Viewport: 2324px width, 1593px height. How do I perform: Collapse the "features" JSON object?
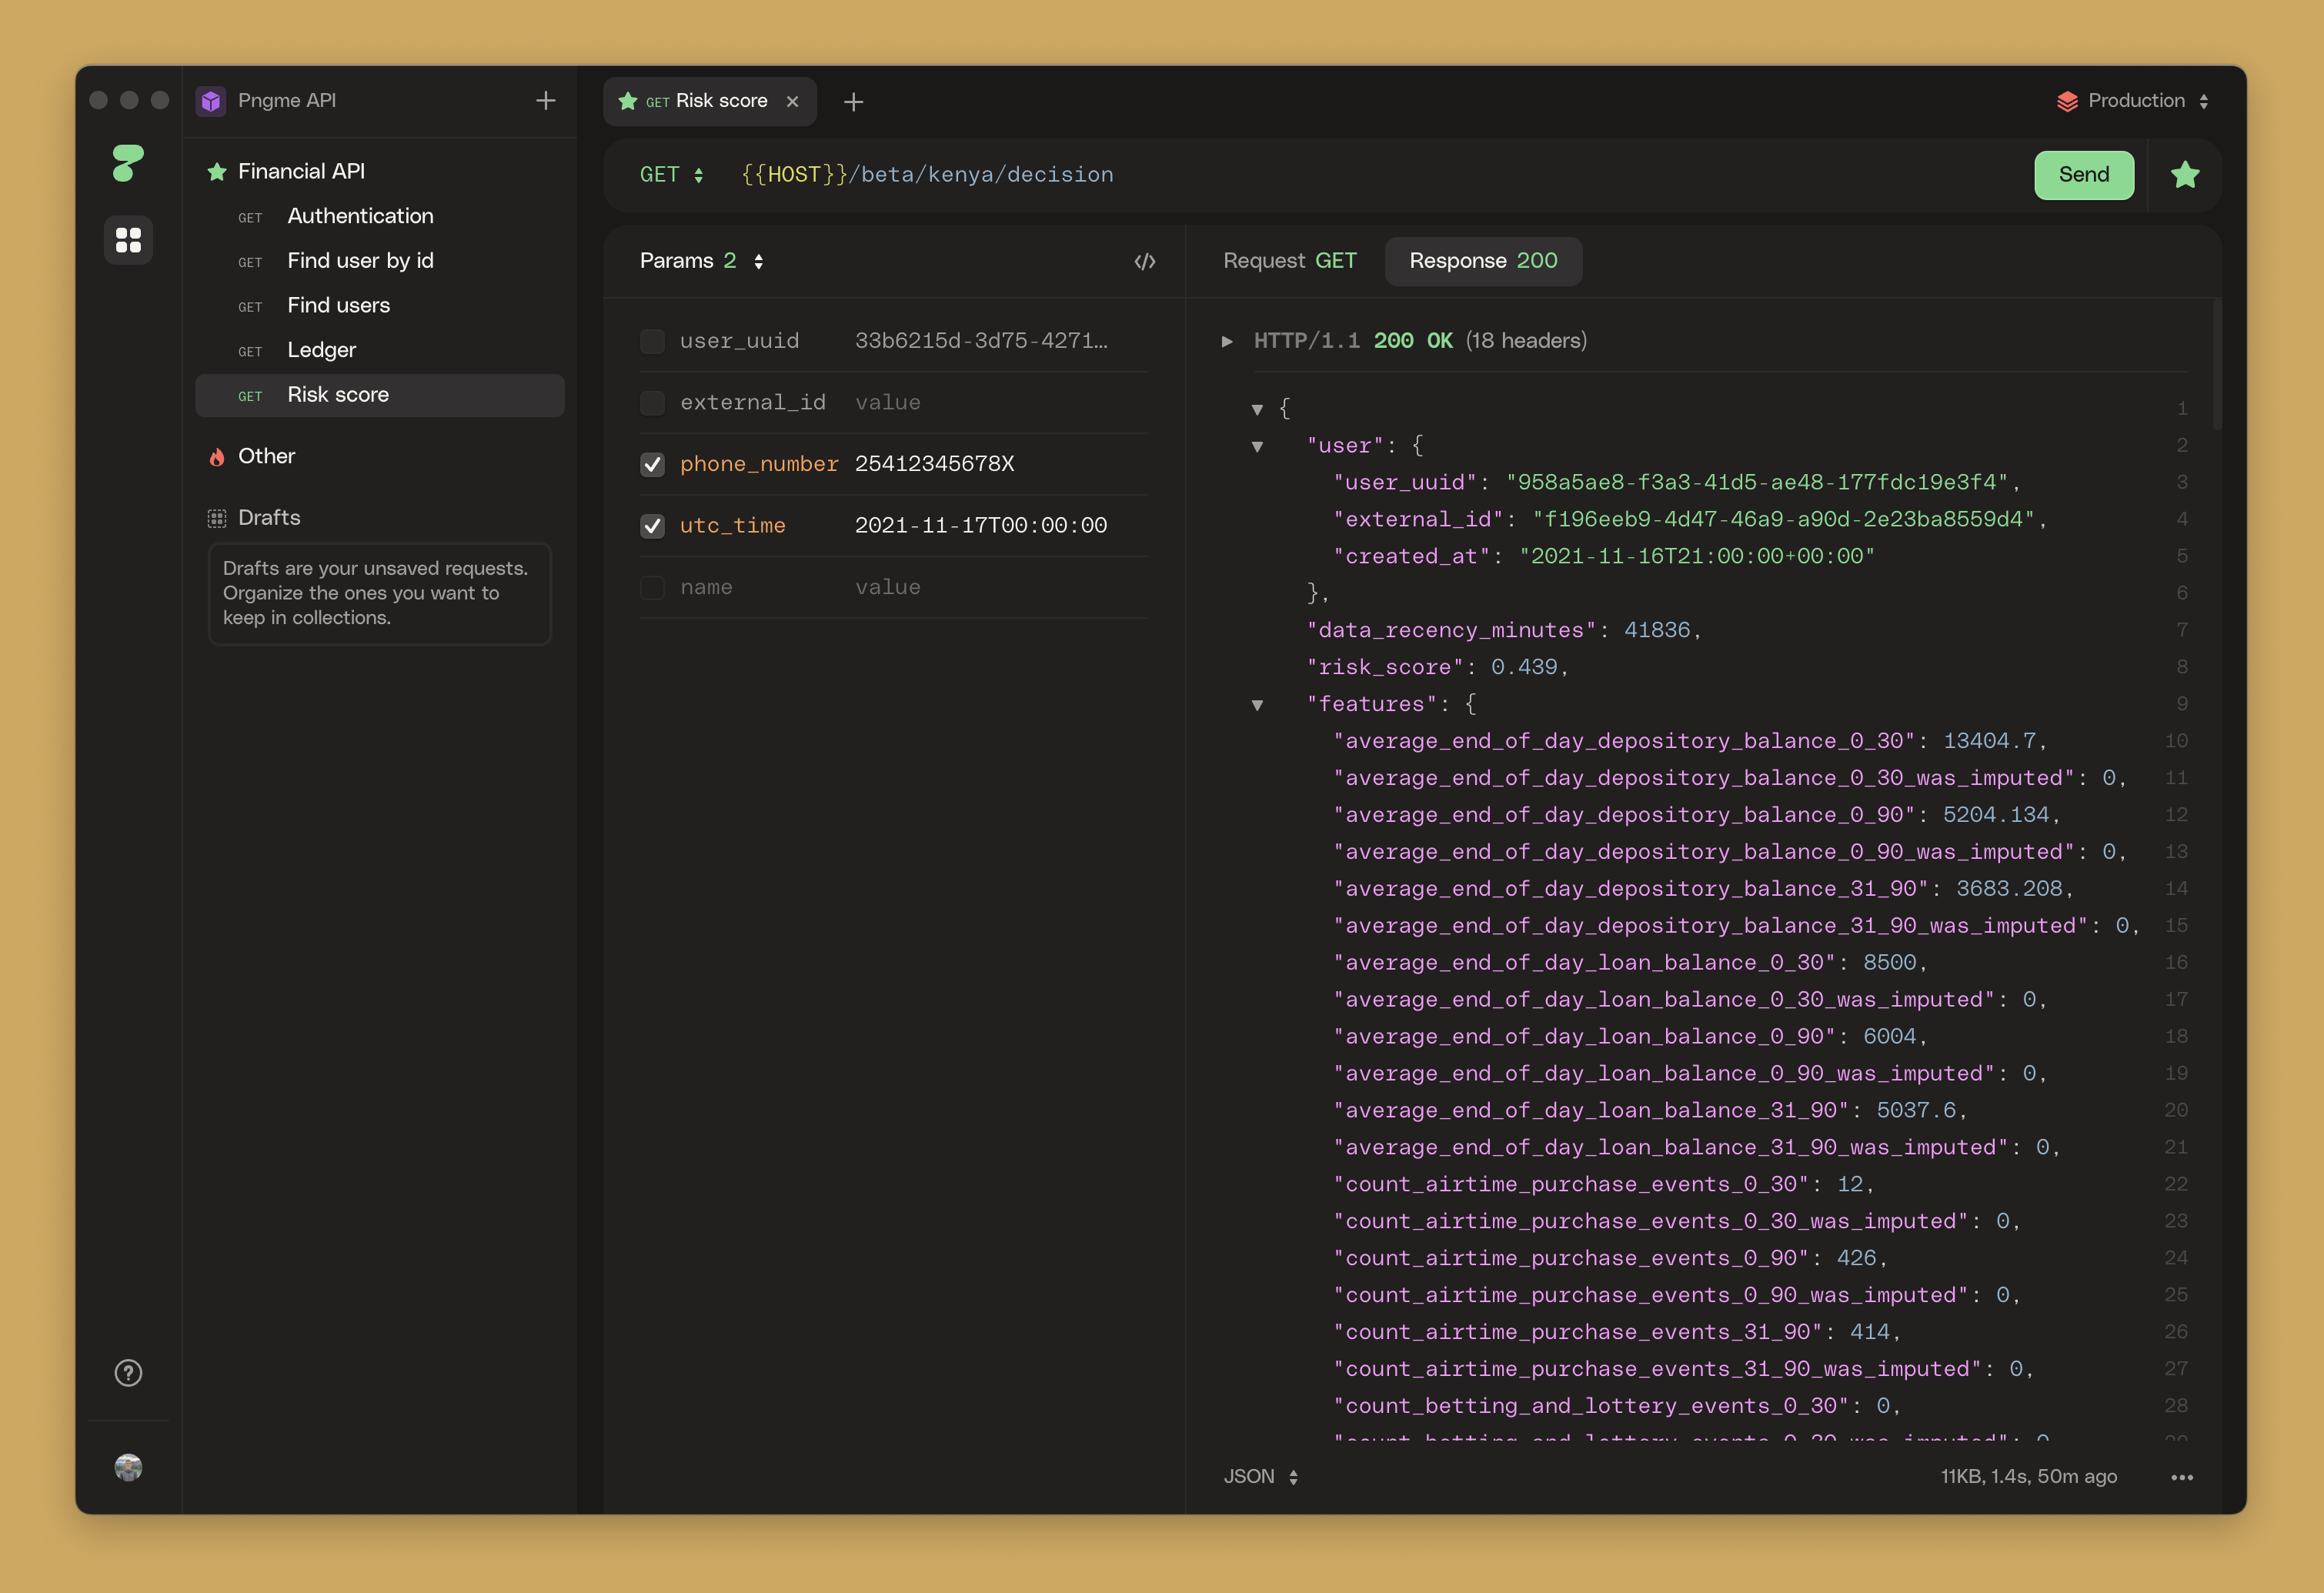click(1257, 705)
